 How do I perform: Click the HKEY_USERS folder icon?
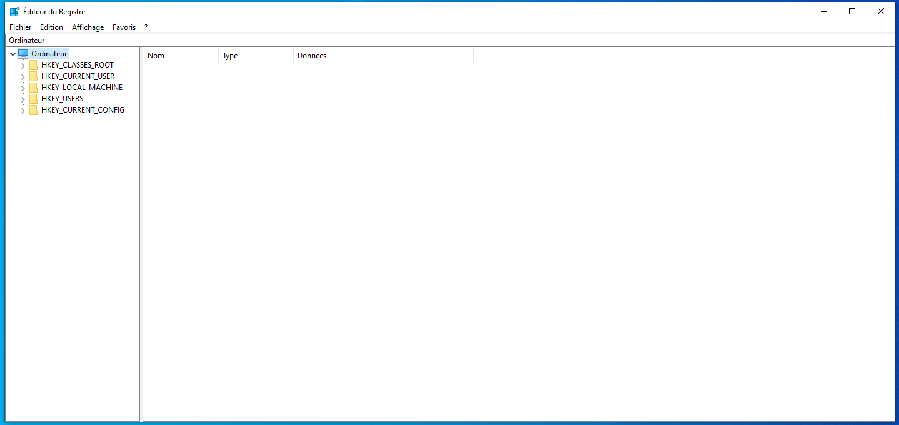[x=33, y=98]
